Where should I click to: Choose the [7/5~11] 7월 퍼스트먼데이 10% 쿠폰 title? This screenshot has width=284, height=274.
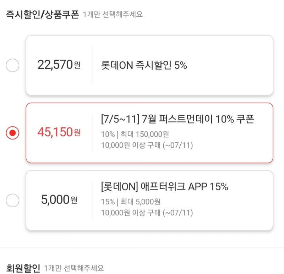(177, 119)
